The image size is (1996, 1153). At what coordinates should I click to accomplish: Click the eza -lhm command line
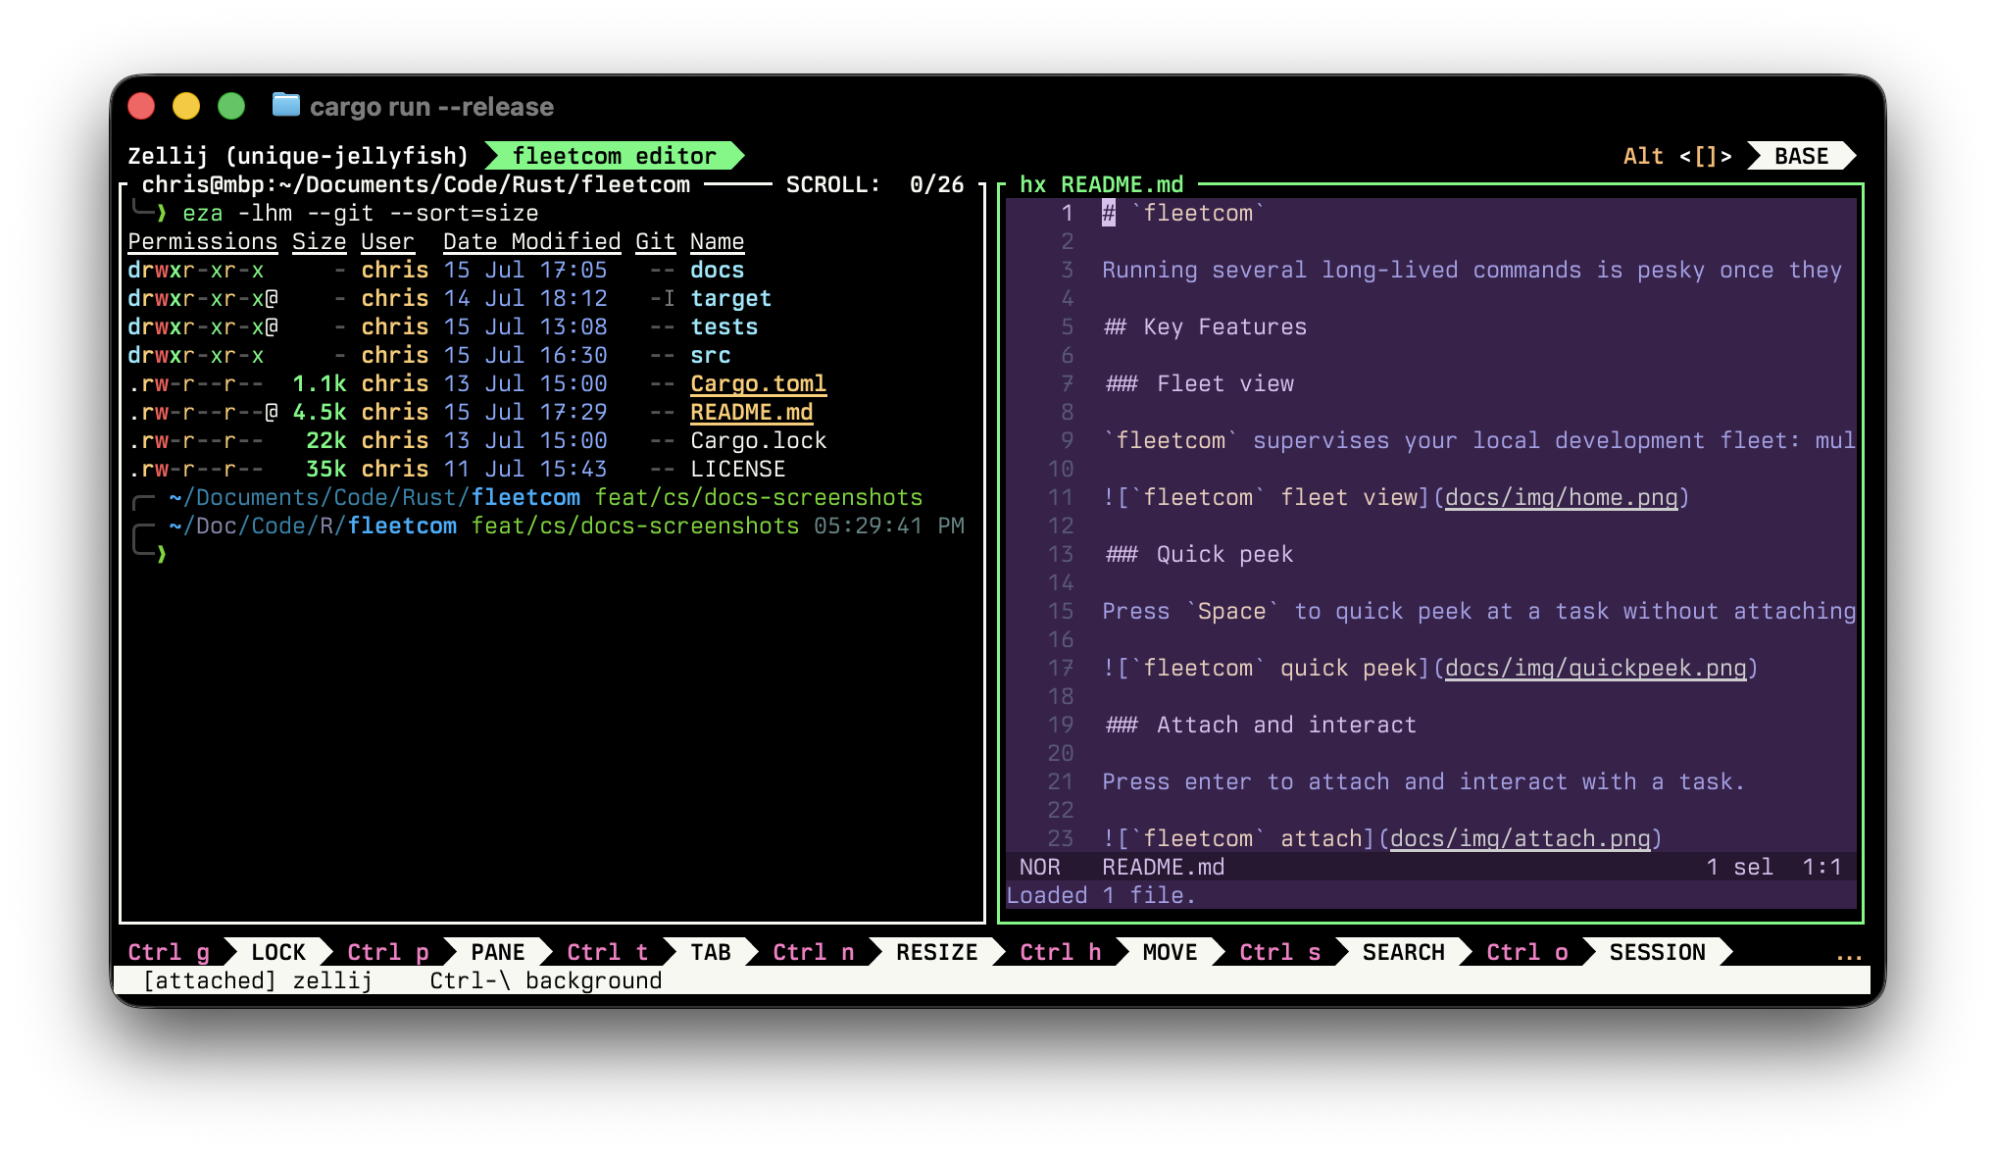[360, 213]
